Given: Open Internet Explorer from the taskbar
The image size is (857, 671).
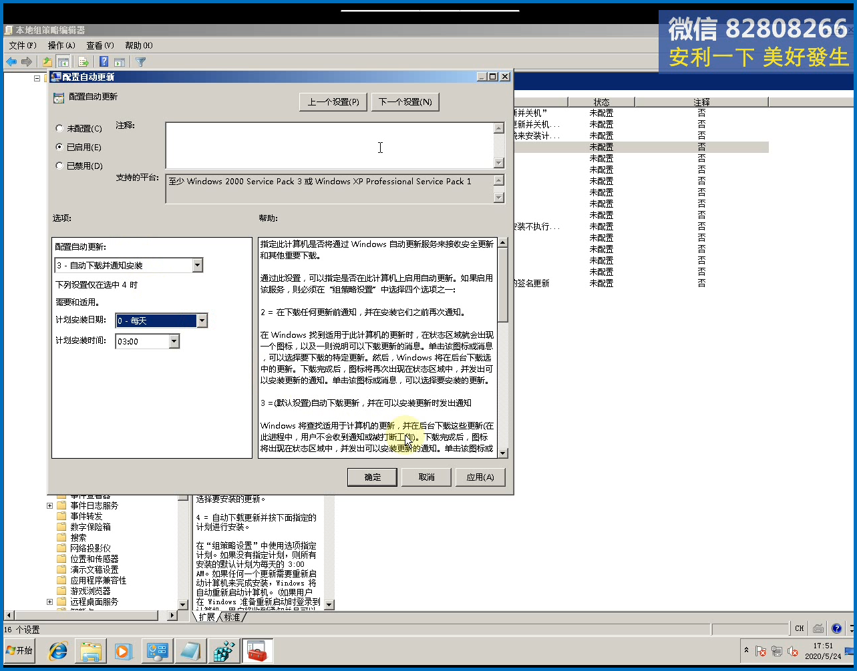Looking at the screenshot, I should coord(58,651).
